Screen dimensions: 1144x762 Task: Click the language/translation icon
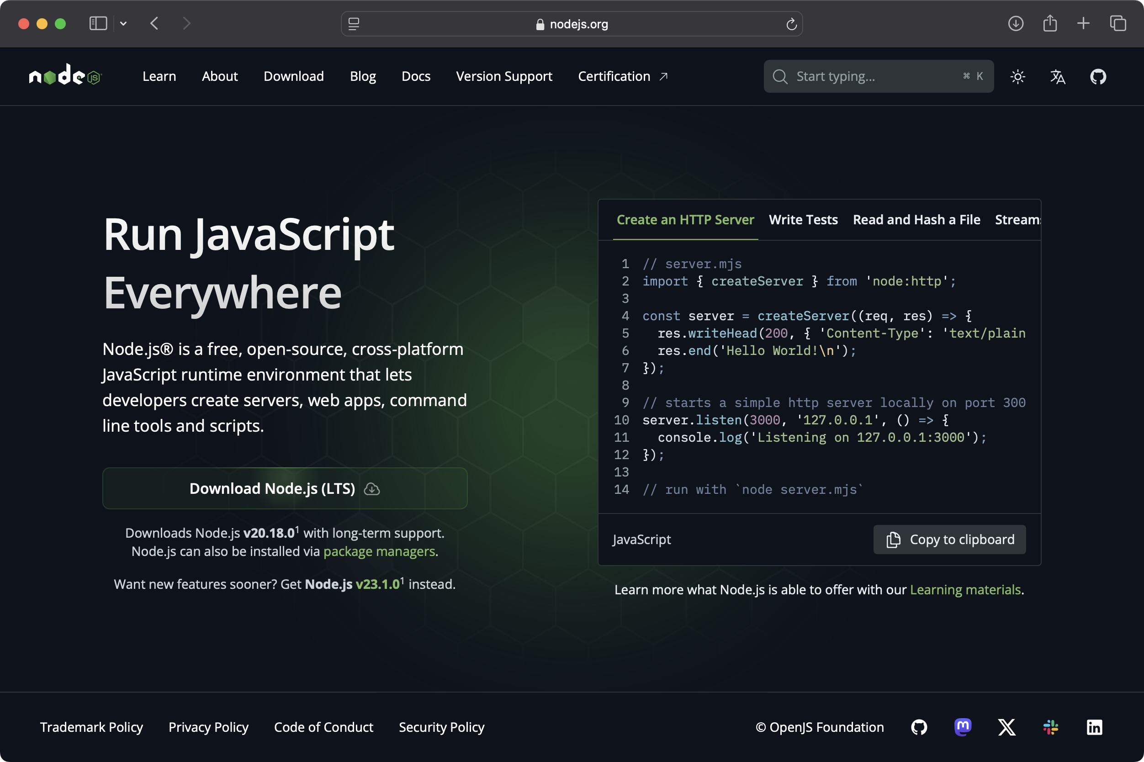pos(1058,76)
